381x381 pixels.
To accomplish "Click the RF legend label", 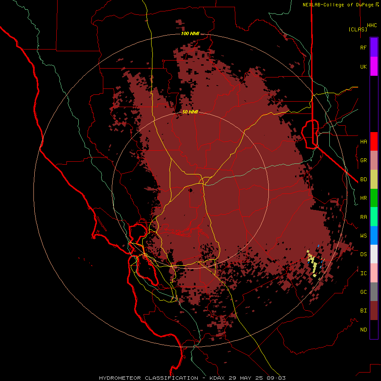I will click(363, 47).
